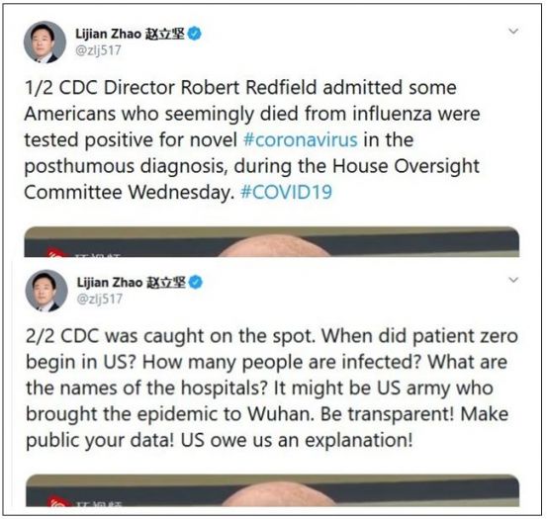The height and width of the screenshot is (519, 547).
Task: Open Lijian Zhao's avatar on second tweet
Action: click(x=46, y=291)
